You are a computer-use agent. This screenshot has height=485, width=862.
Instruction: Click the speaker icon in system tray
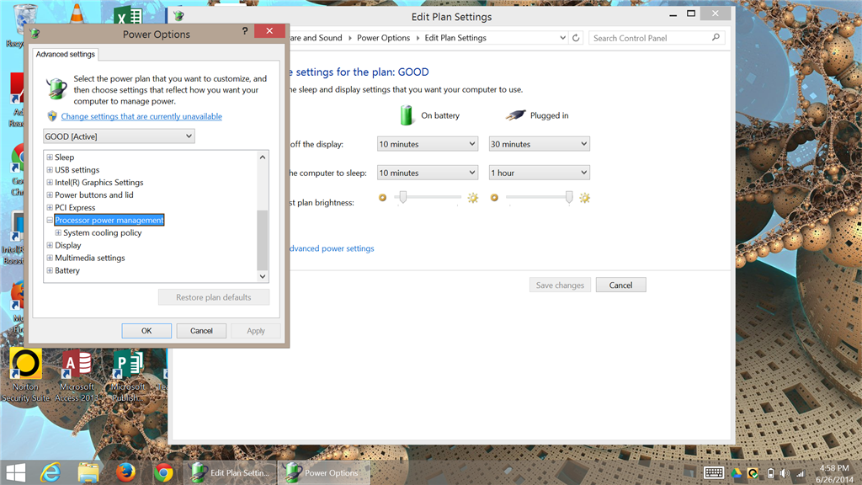click(784, 472)
